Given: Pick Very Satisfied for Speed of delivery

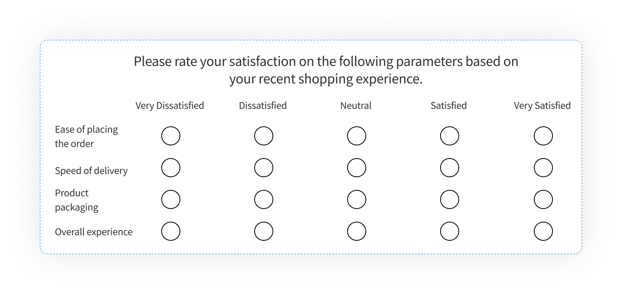Looking at the screenshot, I should coord(543,167).
